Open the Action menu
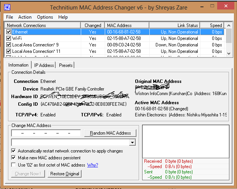The height and width of the screenshot is (189, 237). click(x=25, y=17)
